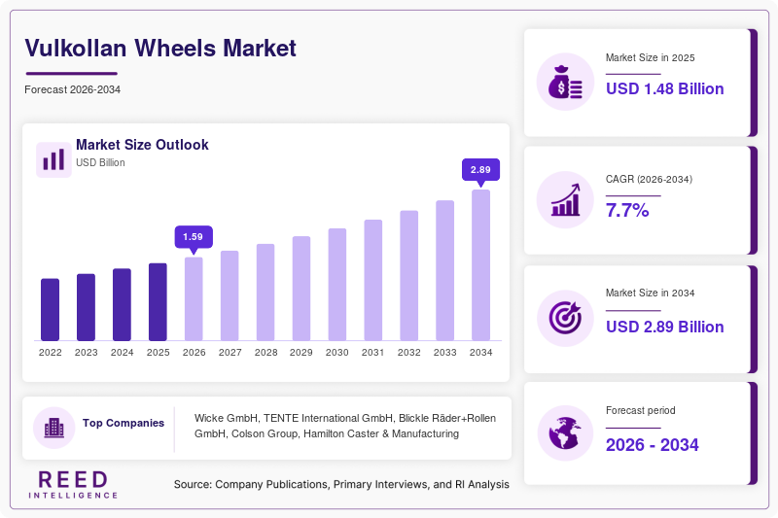Click the Market Size in 2025 label
The height and width of the screenshot is (518, 778).
coord(650,58)
